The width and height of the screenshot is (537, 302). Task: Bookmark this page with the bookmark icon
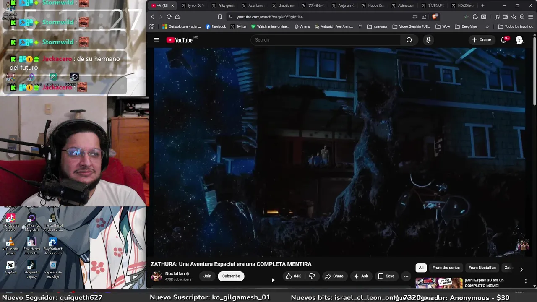tap(219, 17)
